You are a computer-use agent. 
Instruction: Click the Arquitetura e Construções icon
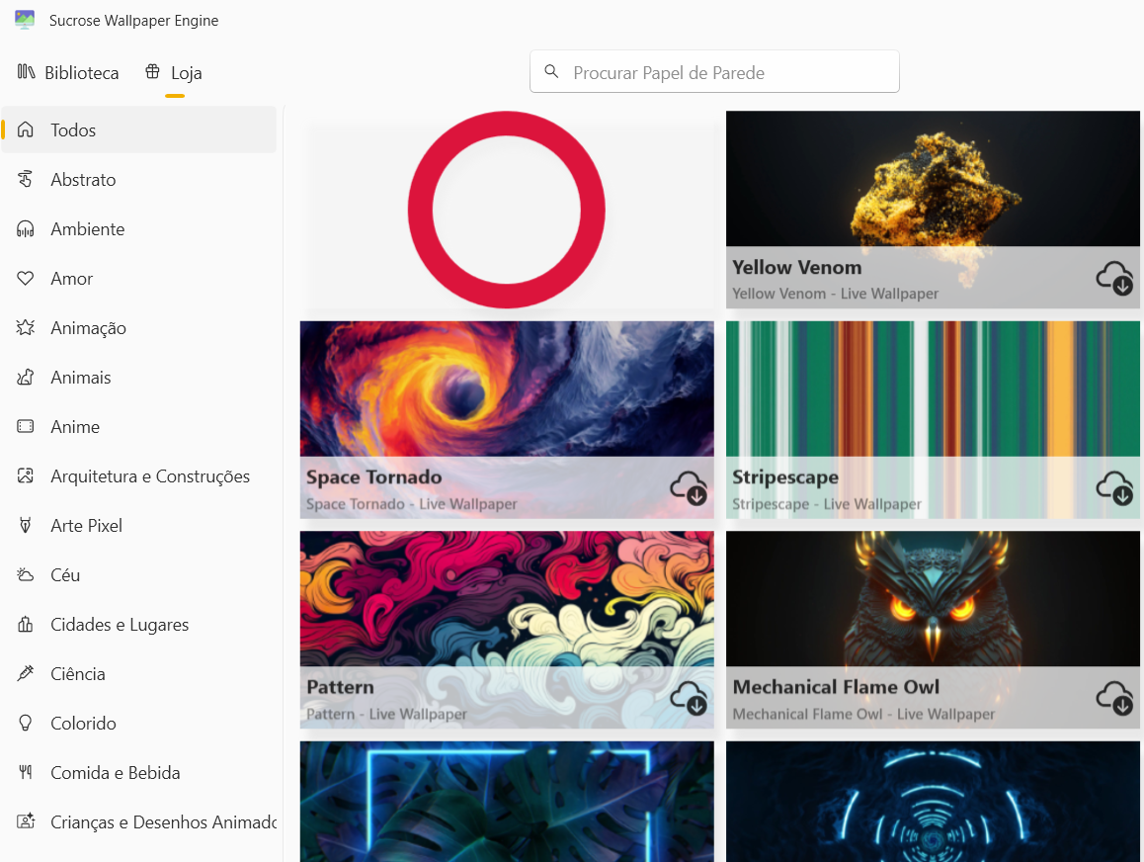[x=26, y=475]
